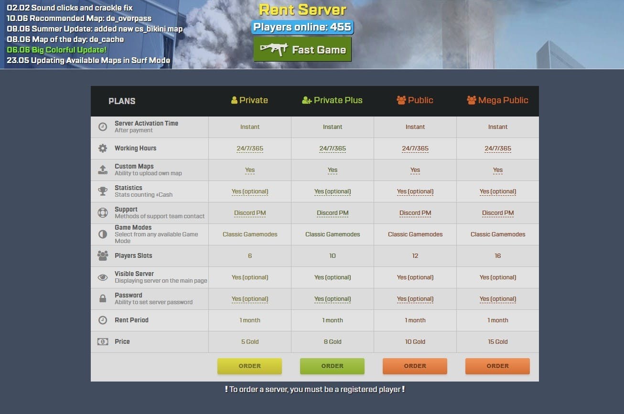Click the gear icon beside Working Hours
Viewport: 624px width, 414px height.
click(103, 149)
